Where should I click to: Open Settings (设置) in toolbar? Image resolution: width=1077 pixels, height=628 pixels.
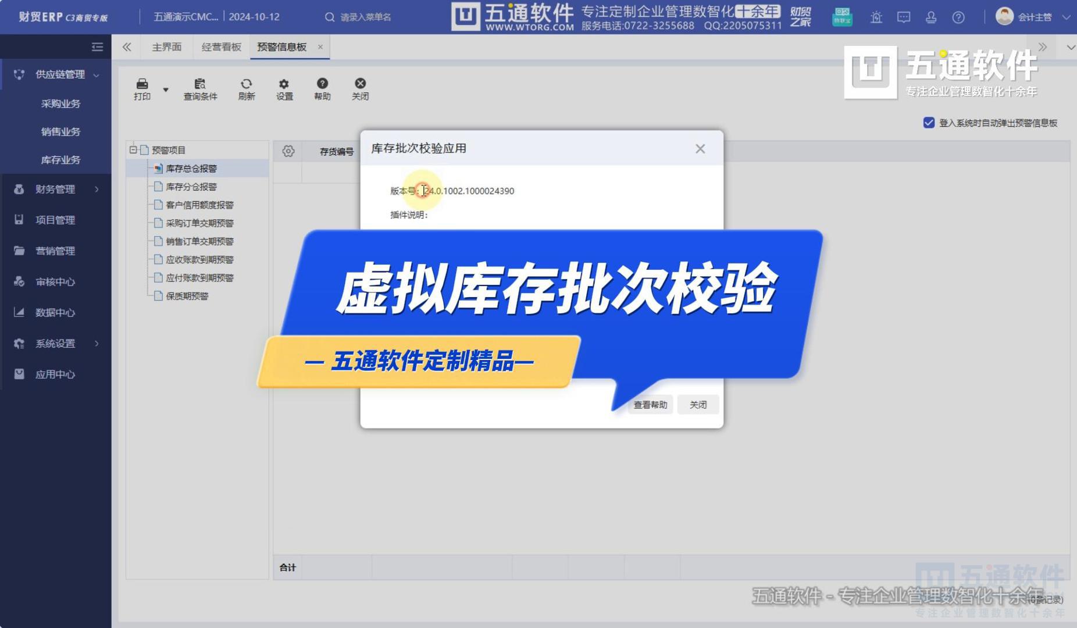[x=284, y=89]
